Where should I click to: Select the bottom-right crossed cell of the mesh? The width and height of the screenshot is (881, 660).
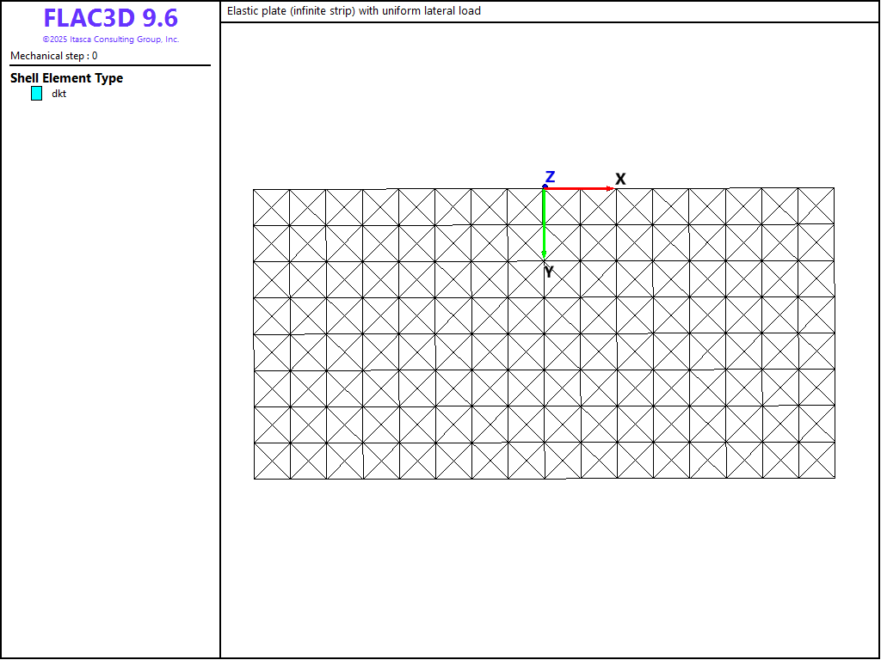tap(816, 461)
